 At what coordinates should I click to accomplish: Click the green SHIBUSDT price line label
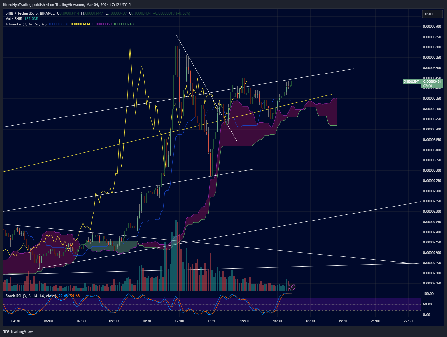click(x=411, y=81)
